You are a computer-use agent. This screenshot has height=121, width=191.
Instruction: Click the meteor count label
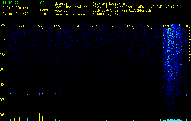(x=43, y=9)
